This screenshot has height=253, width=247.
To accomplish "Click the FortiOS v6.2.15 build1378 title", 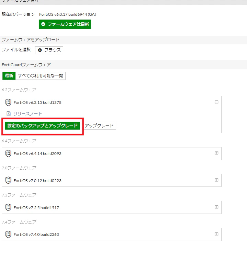I will tap(37, 103).
